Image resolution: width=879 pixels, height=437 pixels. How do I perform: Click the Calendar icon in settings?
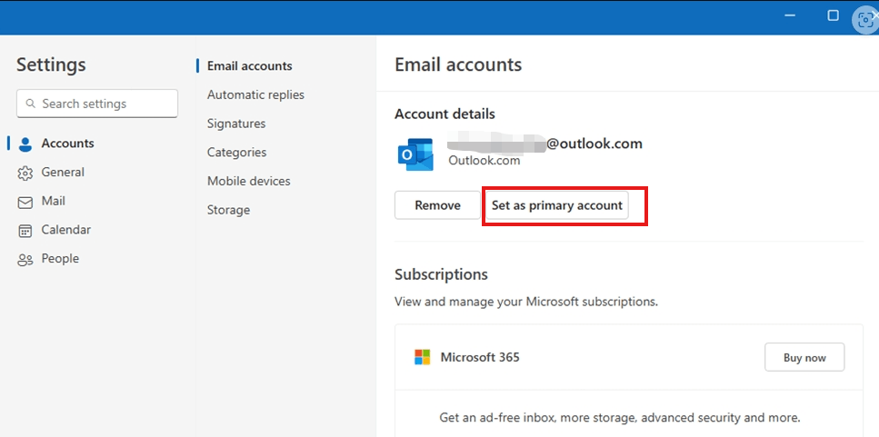pyautogui.click(x=25, y=230)
